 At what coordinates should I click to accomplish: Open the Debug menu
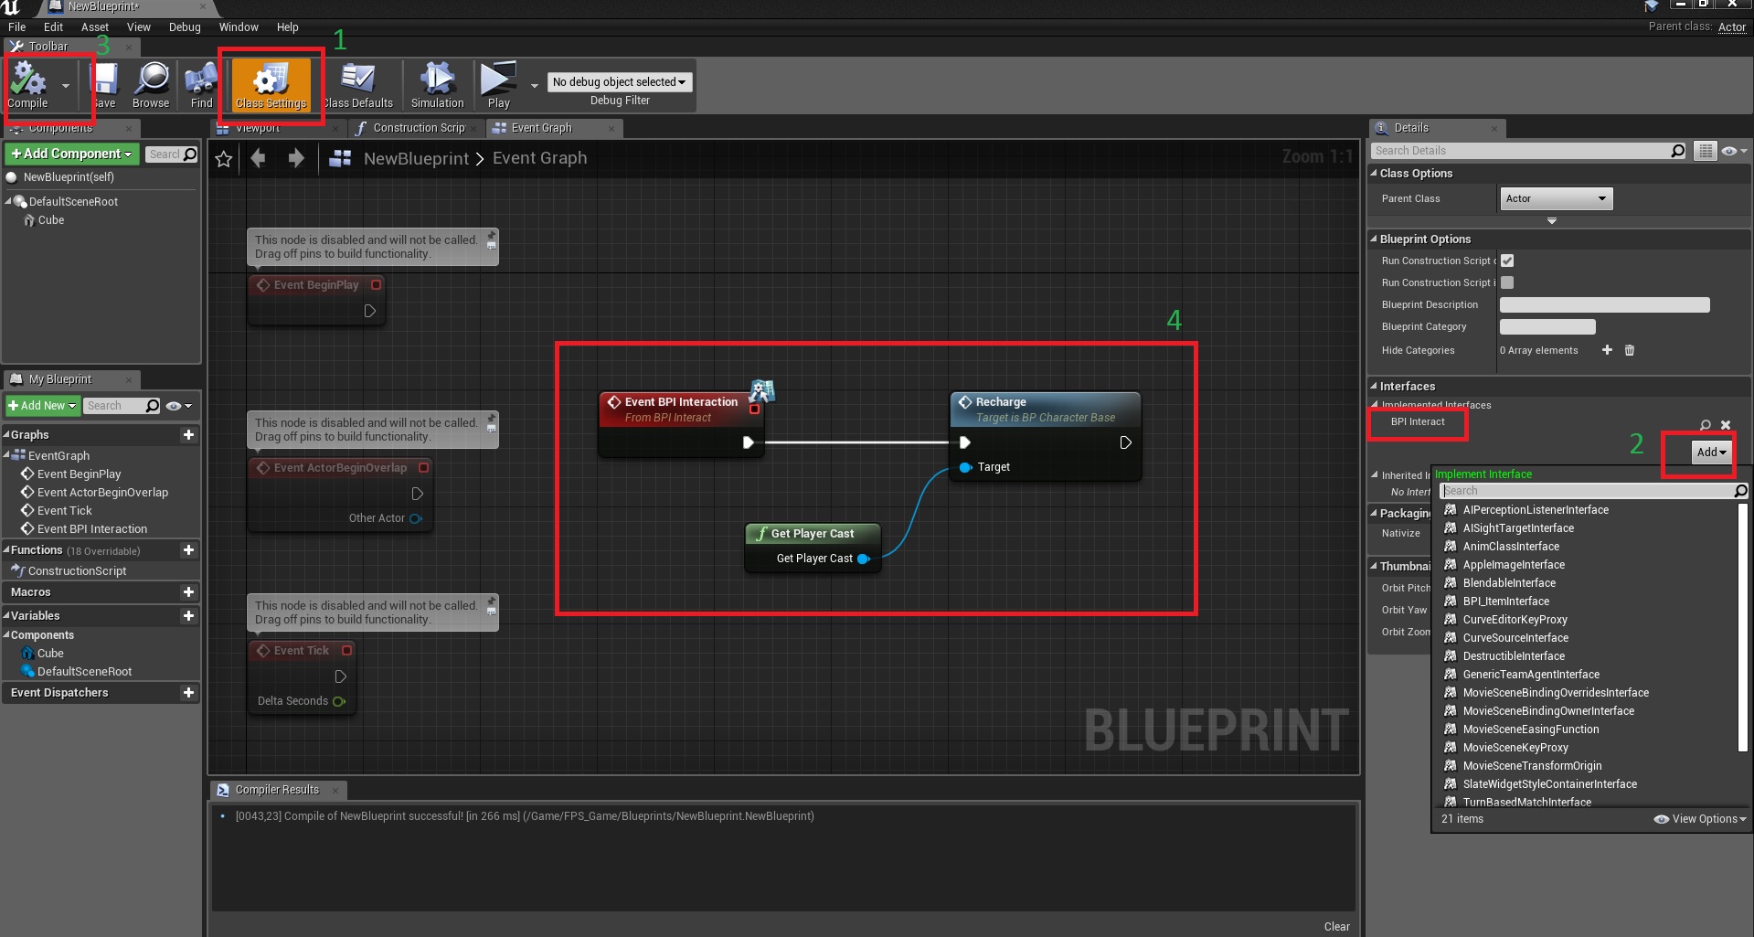tap(185, 27)
